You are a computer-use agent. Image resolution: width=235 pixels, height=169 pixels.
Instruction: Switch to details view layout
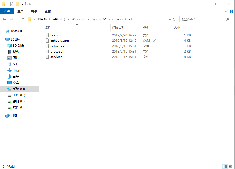tap(225, 166)
